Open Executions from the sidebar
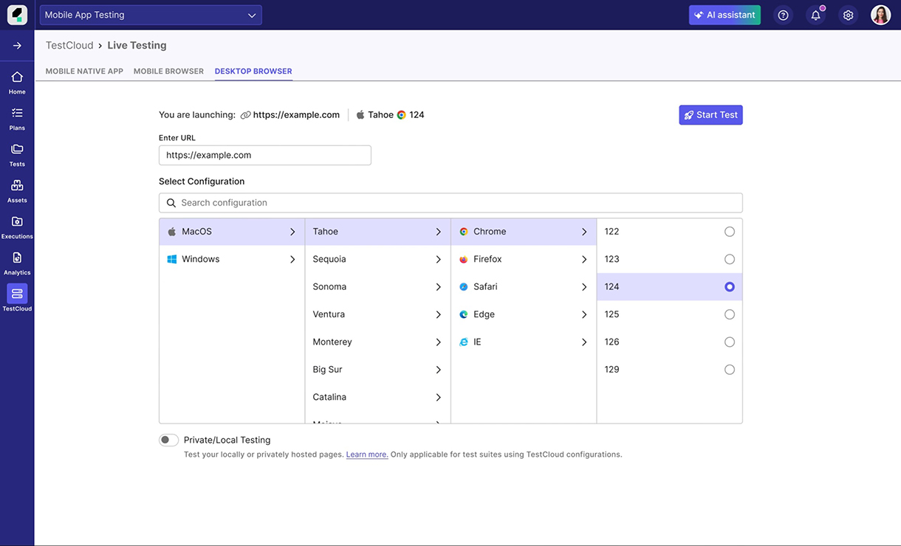 tap(17, 227)
